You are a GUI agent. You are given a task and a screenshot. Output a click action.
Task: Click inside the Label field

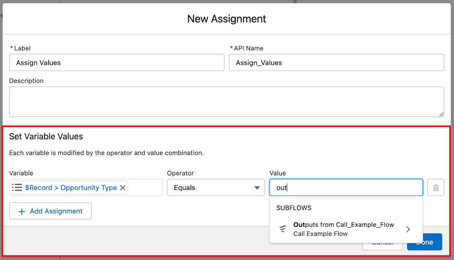click(x=117, y=63)
